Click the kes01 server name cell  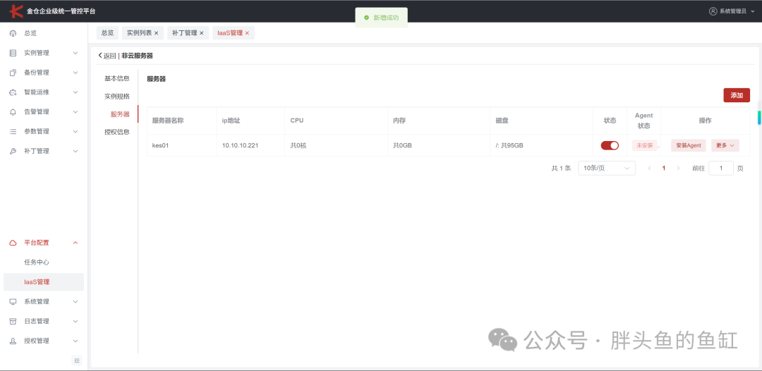(182, 145)
